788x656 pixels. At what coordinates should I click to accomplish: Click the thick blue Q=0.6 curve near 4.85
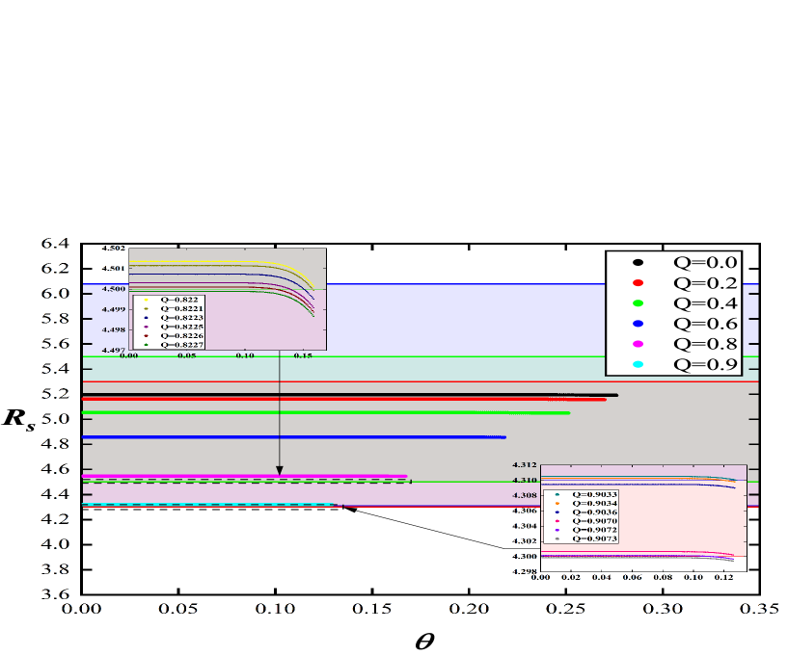point(294,437)
